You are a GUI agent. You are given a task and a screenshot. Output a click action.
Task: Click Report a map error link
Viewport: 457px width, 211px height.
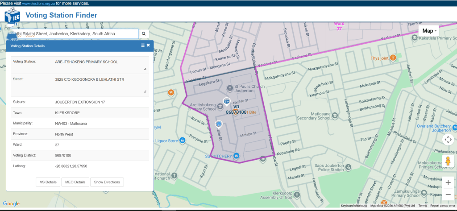click(x=443, y=206)
